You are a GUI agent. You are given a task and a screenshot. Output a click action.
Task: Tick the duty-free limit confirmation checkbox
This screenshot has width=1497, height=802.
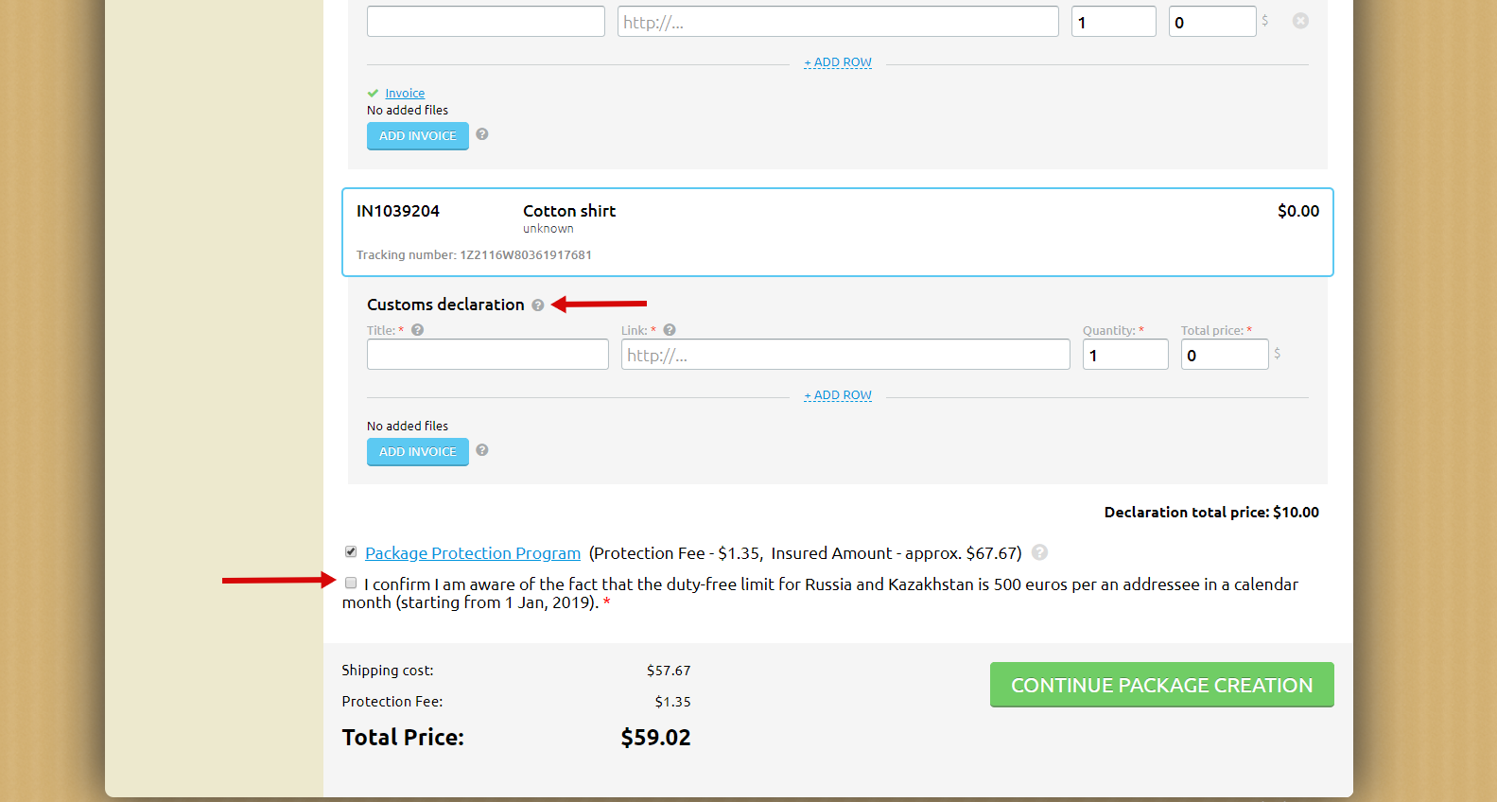tap(351, 583)
